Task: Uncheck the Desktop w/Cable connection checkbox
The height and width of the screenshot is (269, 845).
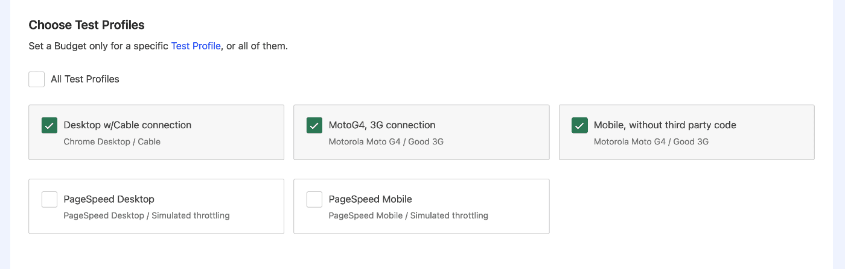Action: coord(49,125)
